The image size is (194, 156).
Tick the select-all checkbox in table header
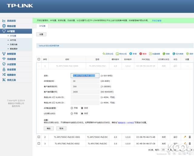[x=39, y=59]
